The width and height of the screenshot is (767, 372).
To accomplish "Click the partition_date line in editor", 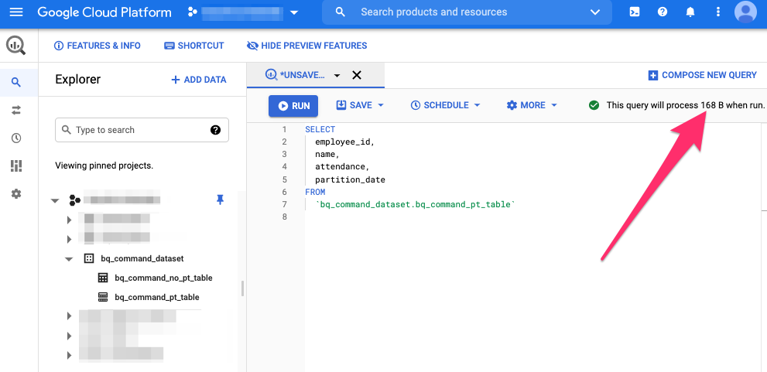I will 350,179.
